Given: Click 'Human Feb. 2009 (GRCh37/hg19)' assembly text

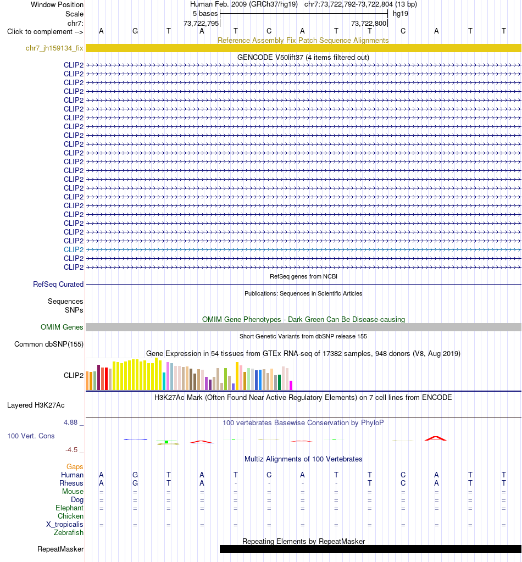Looking at the screenshot, I should coord(244,4).
